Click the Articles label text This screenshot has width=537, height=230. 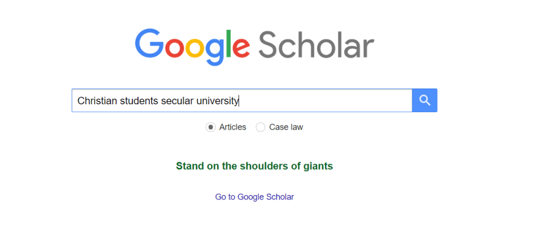(x=232, y=127)
